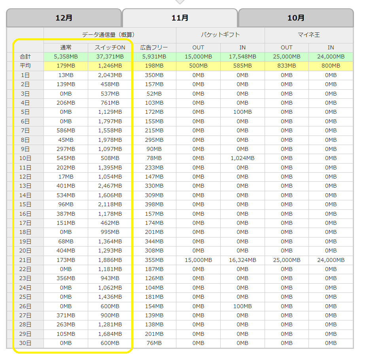Click the 1,395MB cell for 11日

tap(110, 168)
